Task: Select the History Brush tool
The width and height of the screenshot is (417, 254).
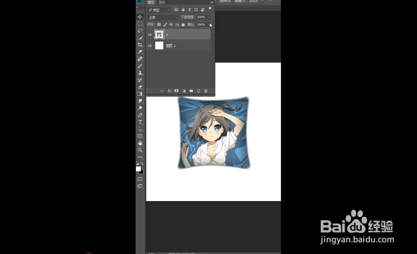Action: click(140, 80)
